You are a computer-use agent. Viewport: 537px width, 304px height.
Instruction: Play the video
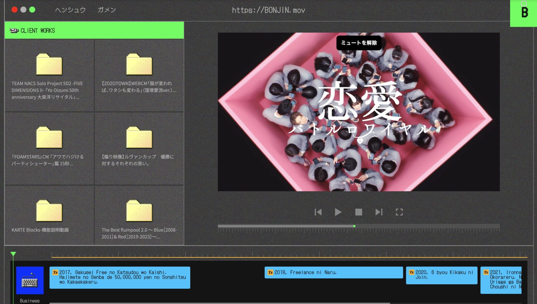[x=338, y=212]
